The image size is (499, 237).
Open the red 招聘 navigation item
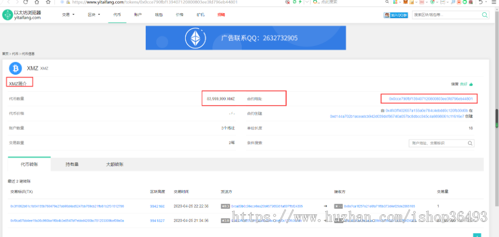[x=221, y=14]
